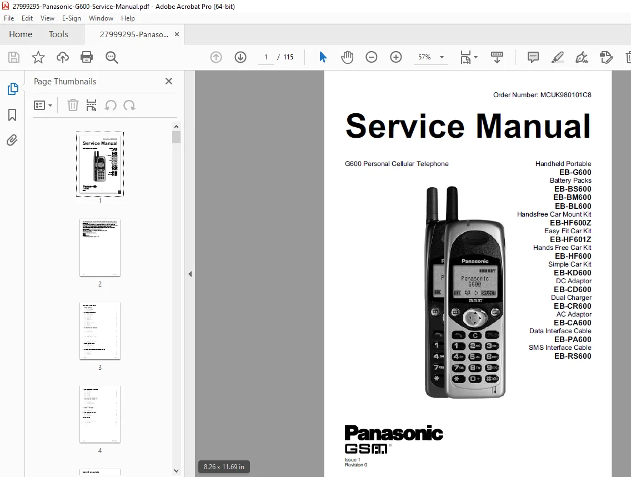The height and width of the screenshot is (477, 631).
Task: Click the page number input field
Action: coord(266,57)
